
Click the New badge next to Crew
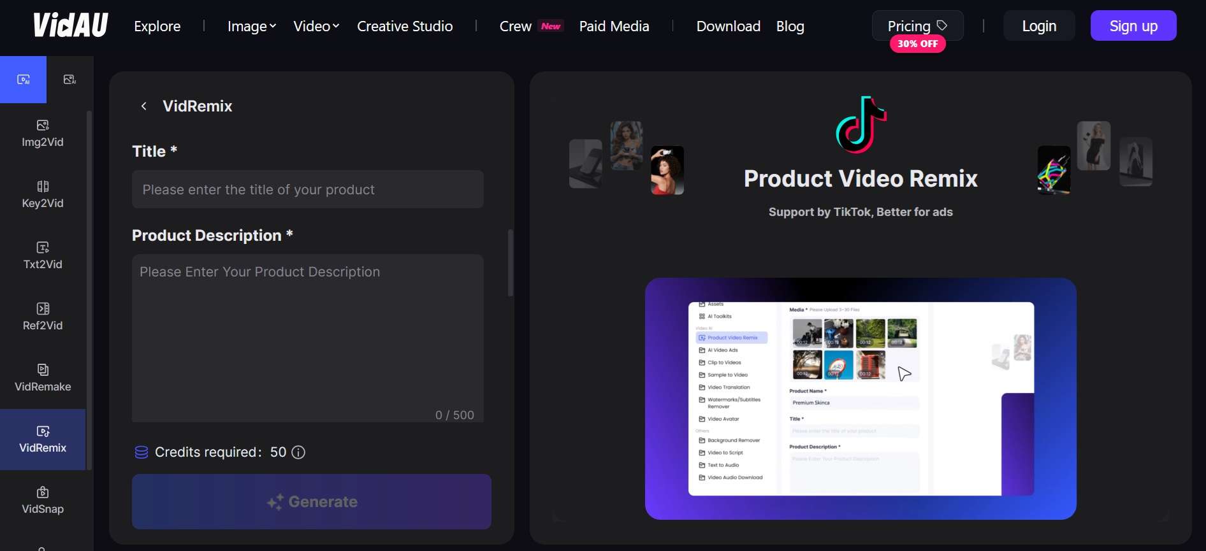click(x=551, y=26)
